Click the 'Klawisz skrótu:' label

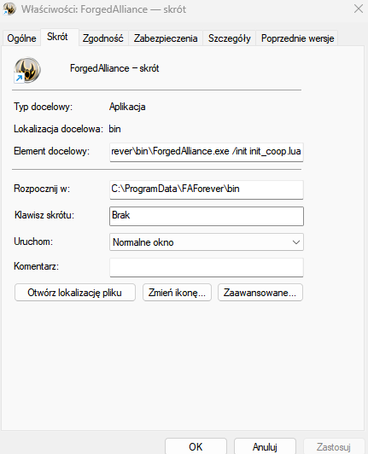coord(44,215)
